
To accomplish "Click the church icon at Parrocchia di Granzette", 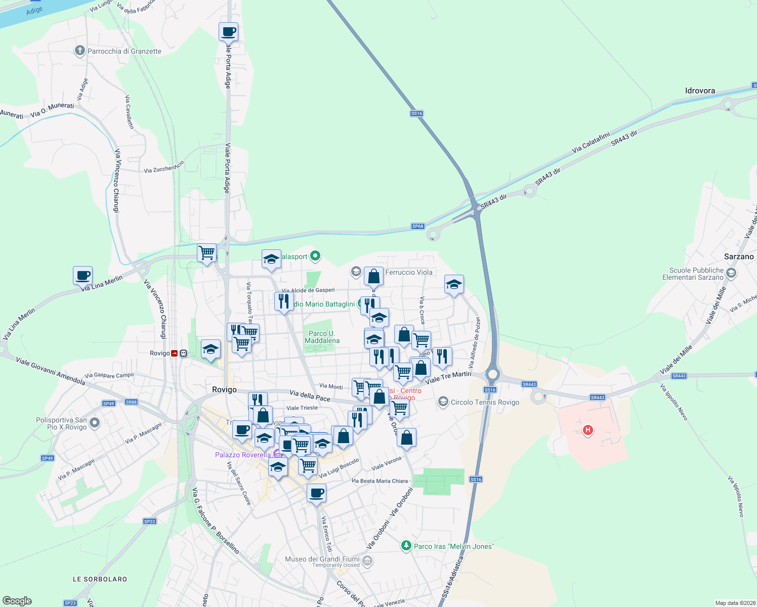I will (x=79, y=51).
